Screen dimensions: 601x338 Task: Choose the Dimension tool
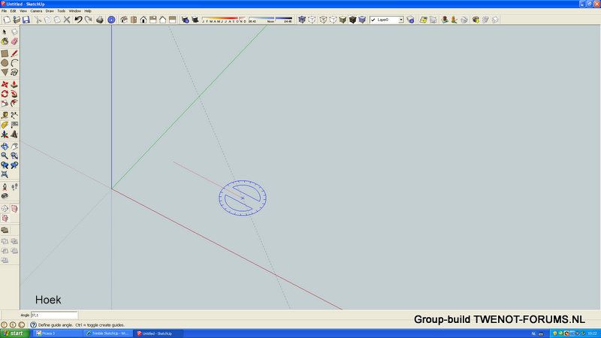pyautogui.click(x=14, y=116)
